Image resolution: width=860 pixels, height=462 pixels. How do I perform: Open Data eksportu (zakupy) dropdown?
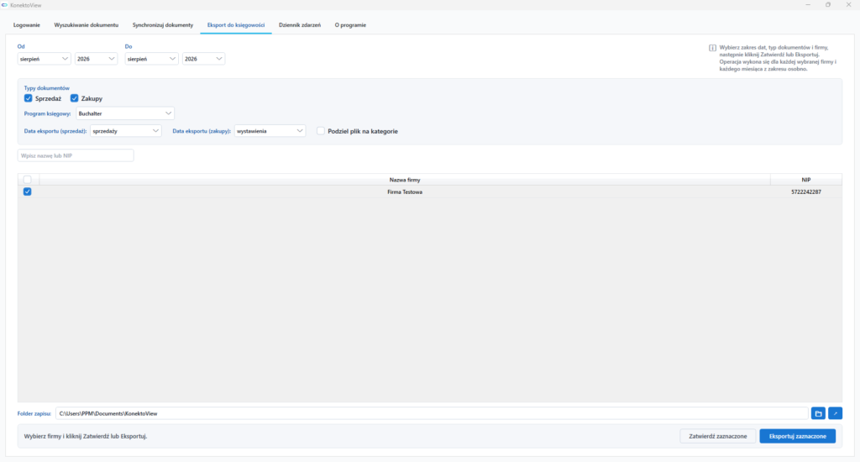(x=270, y=131)
